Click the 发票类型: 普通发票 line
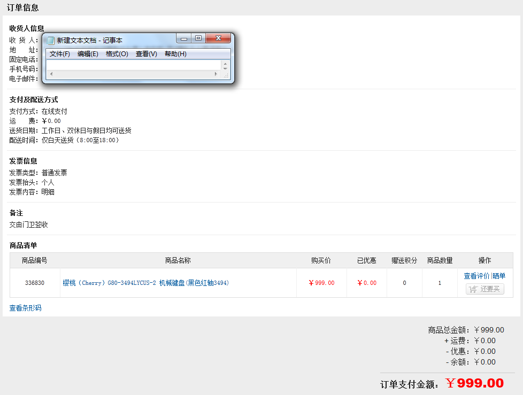The height and width of the screenshot is (395, 523). tap(38, 173)
